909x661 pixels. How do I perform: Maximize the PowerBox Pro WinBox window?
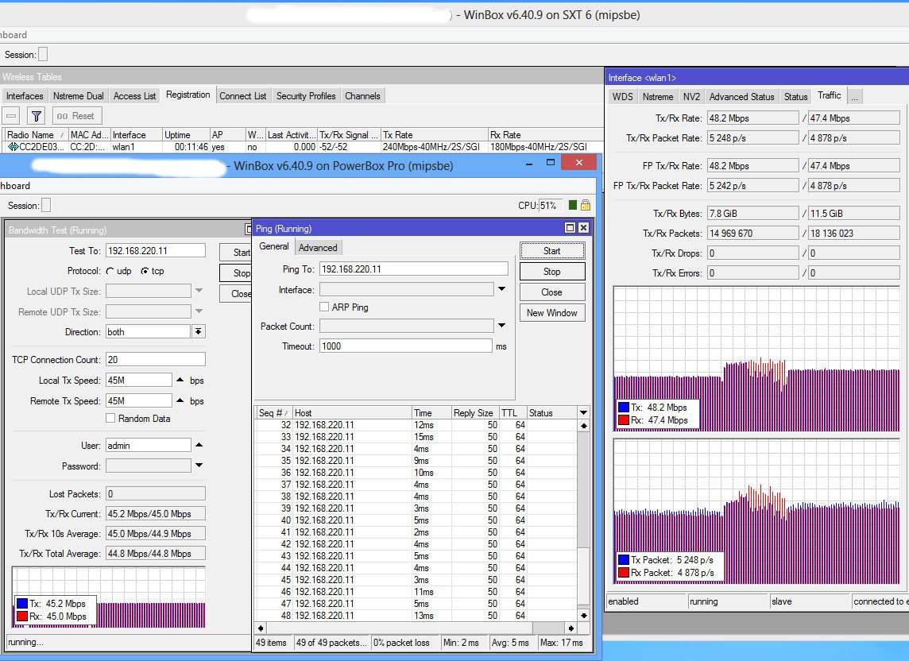tap(551, 163)
